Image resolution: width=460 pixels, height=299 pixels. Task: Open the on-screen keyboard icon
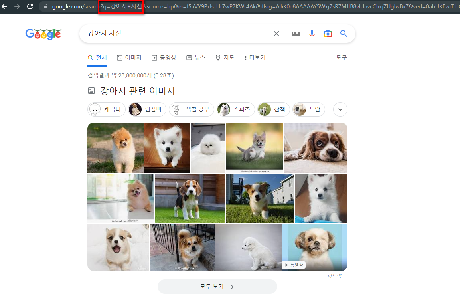click(x=296, y=34)
